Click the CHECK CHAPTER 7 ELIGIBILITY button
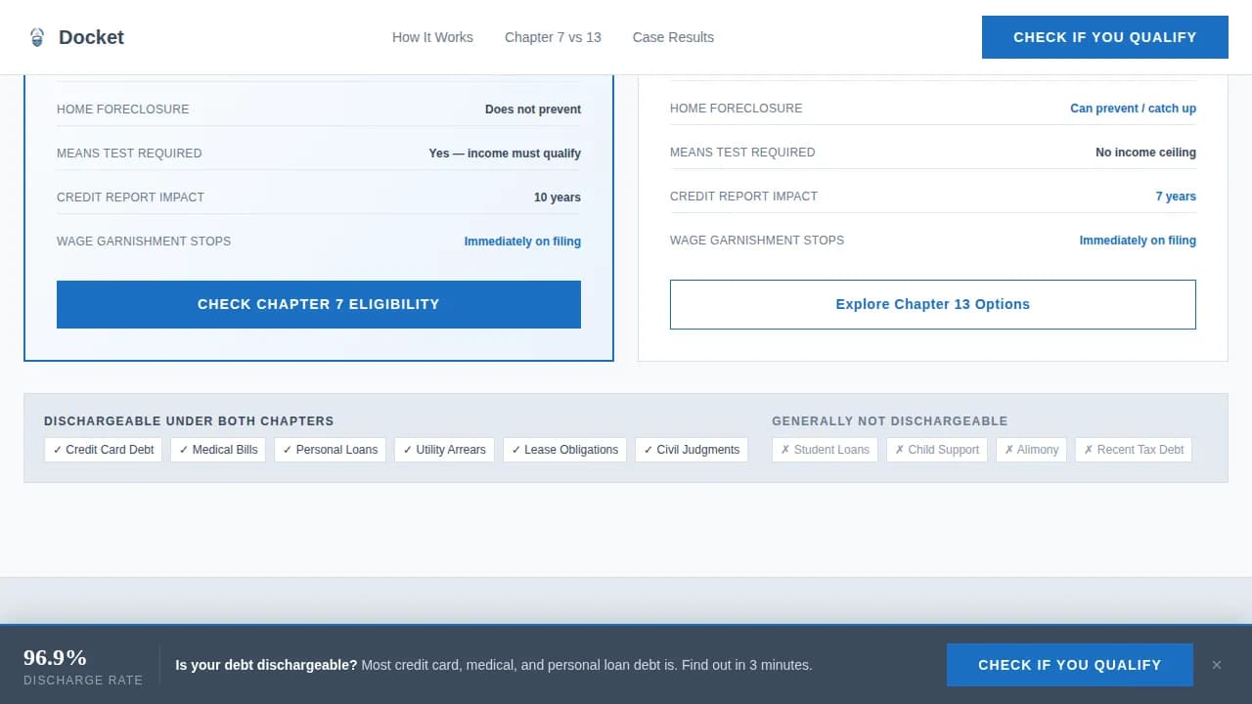This screenshot has height=704, width=1252. point(319,304)
